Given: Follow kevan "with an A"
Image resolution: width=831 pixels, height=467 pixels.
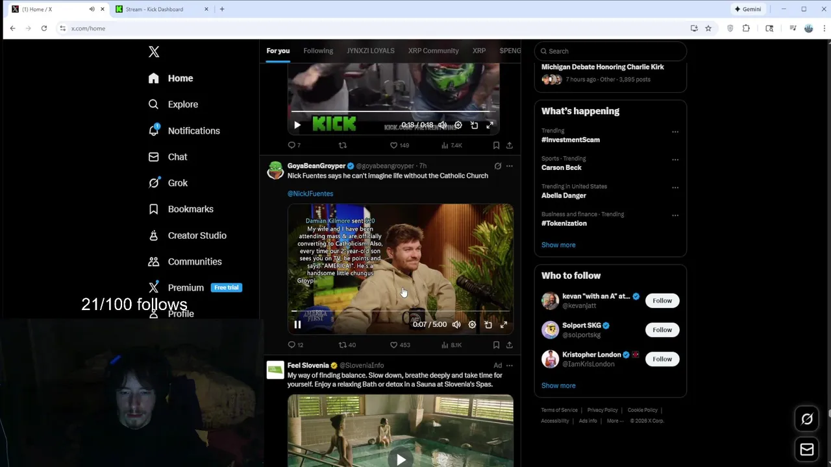Looking at the screenshot, I should pos(662,300).
